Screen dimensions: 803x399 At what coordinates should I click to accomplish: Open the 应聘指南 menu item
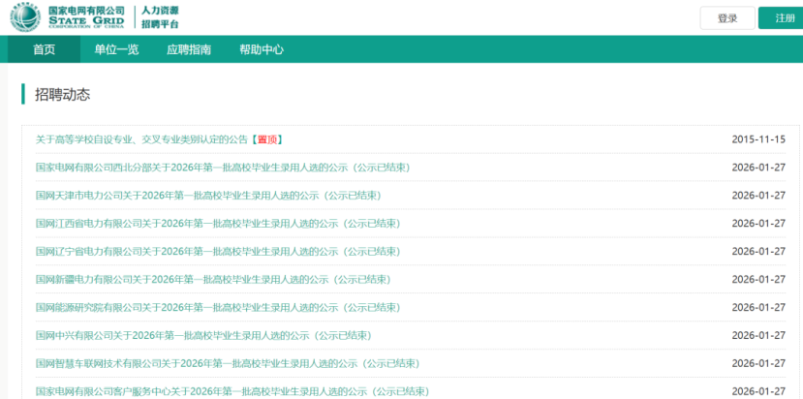coord(189,49)
